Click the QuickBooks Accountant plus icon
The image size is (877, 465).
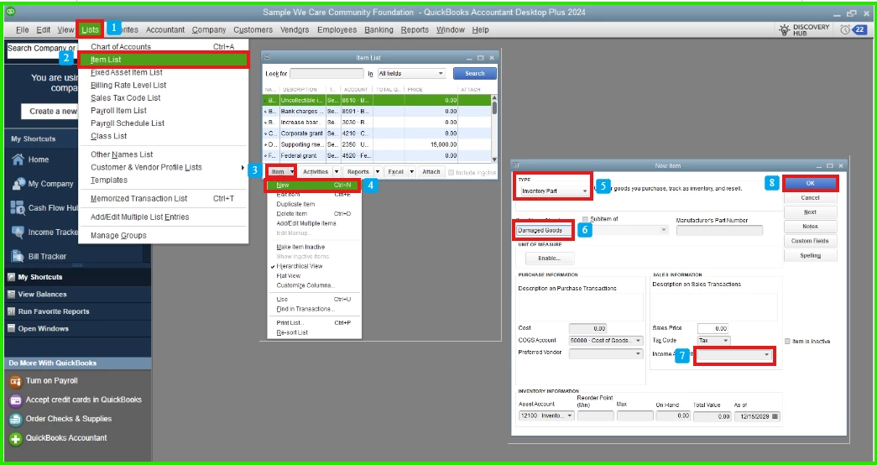[x=16, y=438]
